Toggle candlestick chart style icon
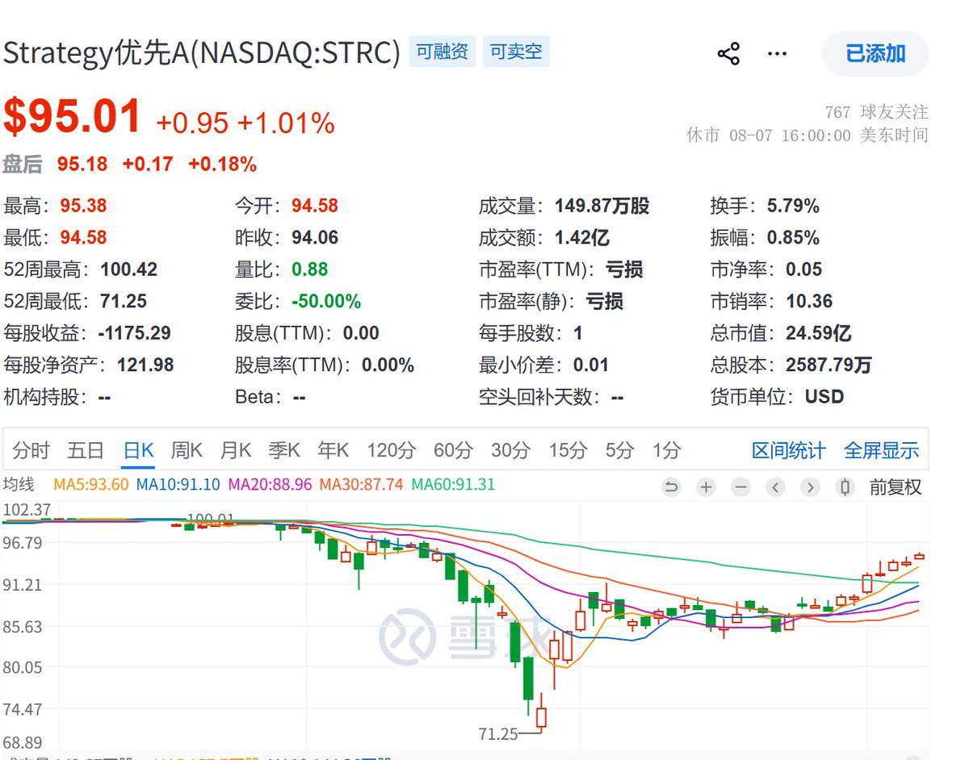This screenshot has width=969, height=760. [845, 487]
